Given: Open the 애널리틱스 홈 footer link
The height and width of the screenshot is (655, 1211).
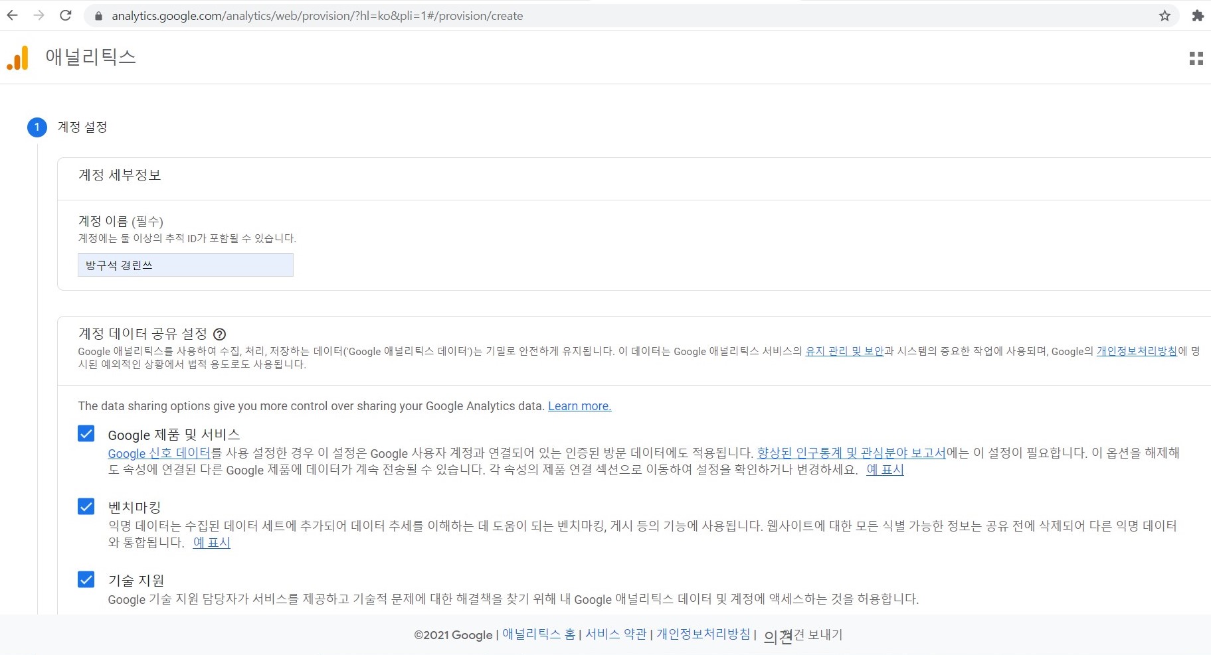Looking at the screenshot, I should tap(539, 634).
